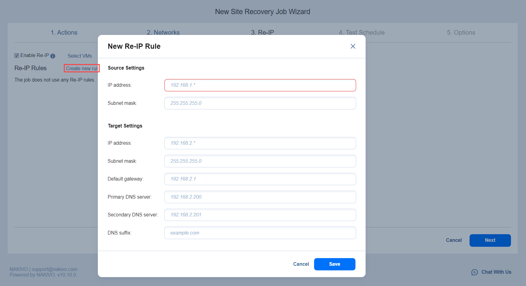526x286 pixels.
Task: Go to the 1. Actions step
Action: (x=64, y=32)
